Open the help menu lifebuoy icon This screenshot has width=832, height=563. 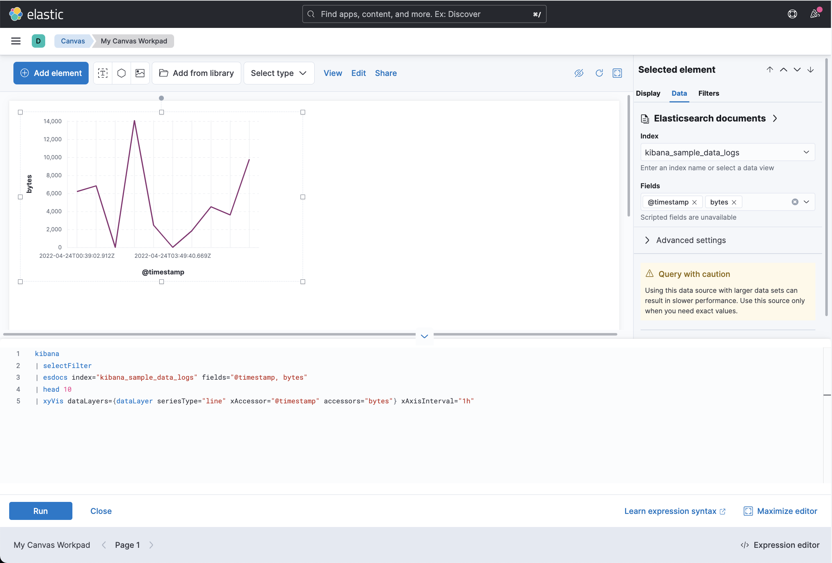[x=792, y=14]
